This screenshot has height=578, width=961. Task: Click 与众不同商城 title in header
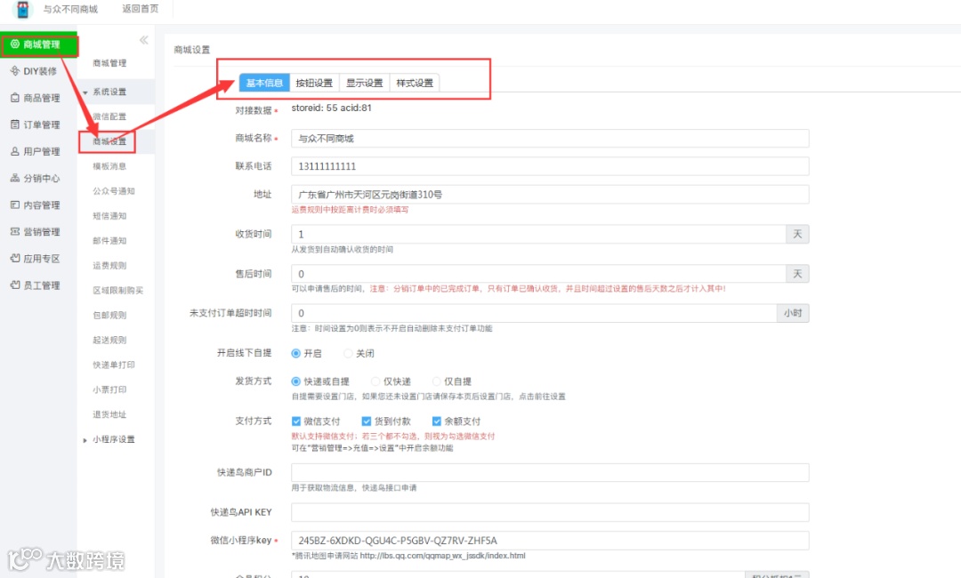70,9
